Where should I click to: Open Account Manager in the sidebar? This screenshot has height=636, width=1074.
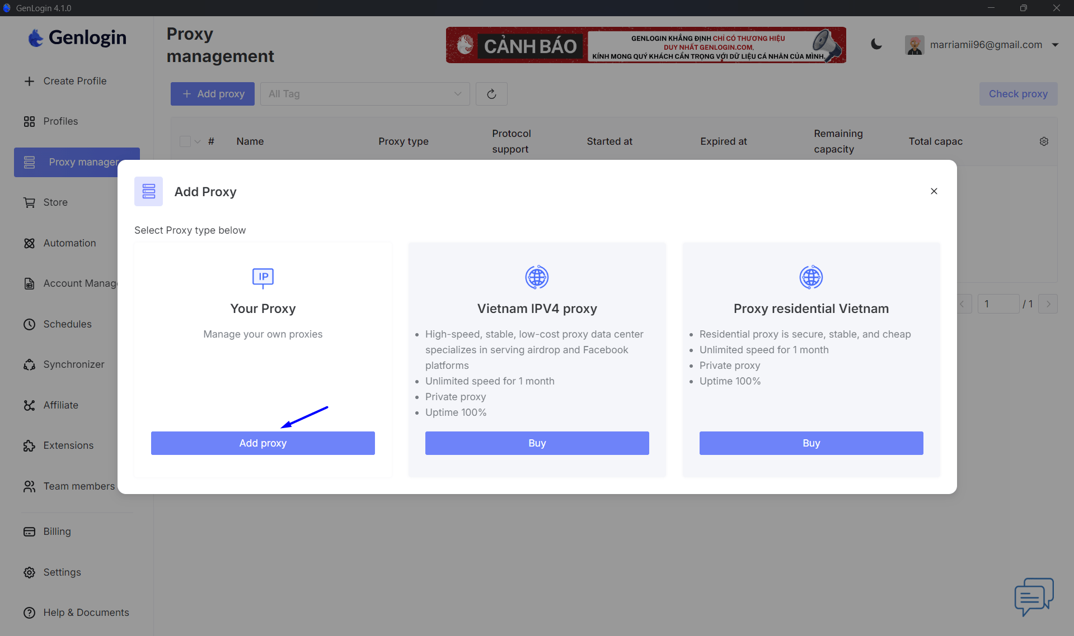coord(80,283)
